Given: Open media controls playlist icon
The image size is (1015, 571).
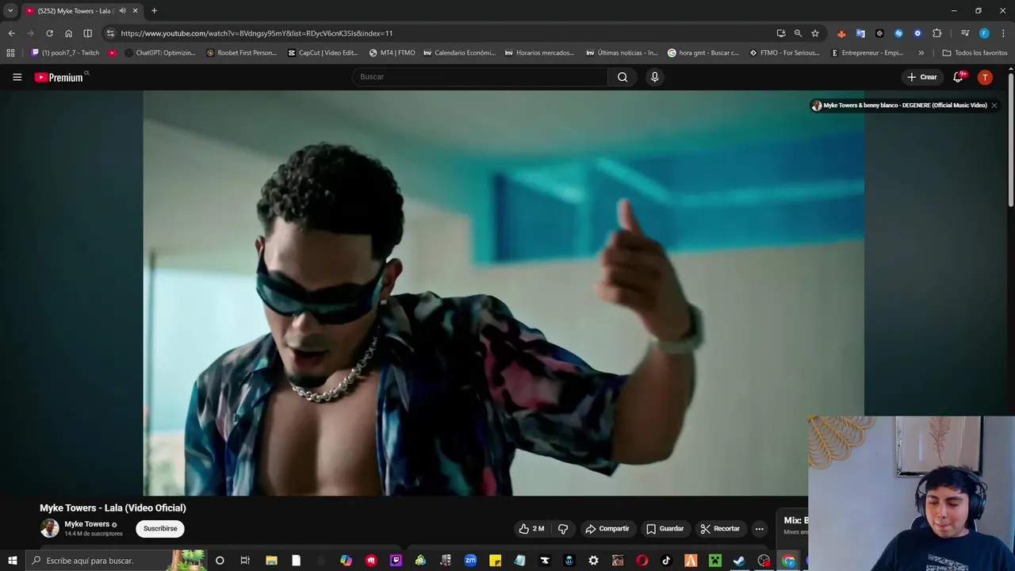Looking at the screenshot, I should (x=965, y=33).
